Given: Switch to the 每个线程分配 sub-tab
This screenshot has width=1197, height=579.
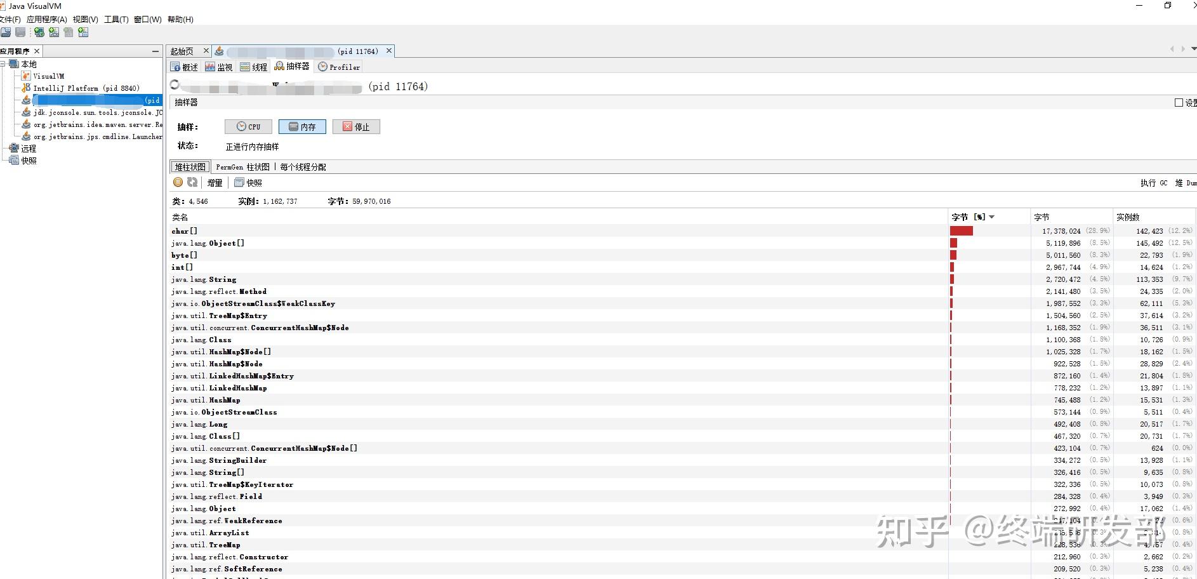Looking at the screenshot, I should [303, 167].
